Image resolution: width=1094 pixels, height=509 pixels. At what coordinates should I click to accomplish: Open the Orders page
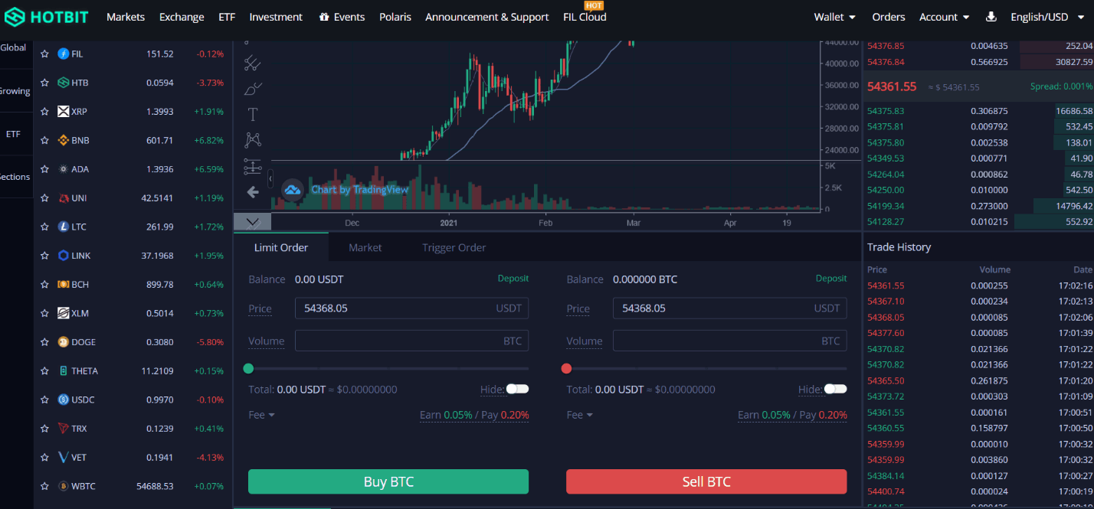point(889,17)
